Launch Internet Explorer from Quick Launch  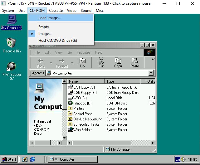(32, 159)
